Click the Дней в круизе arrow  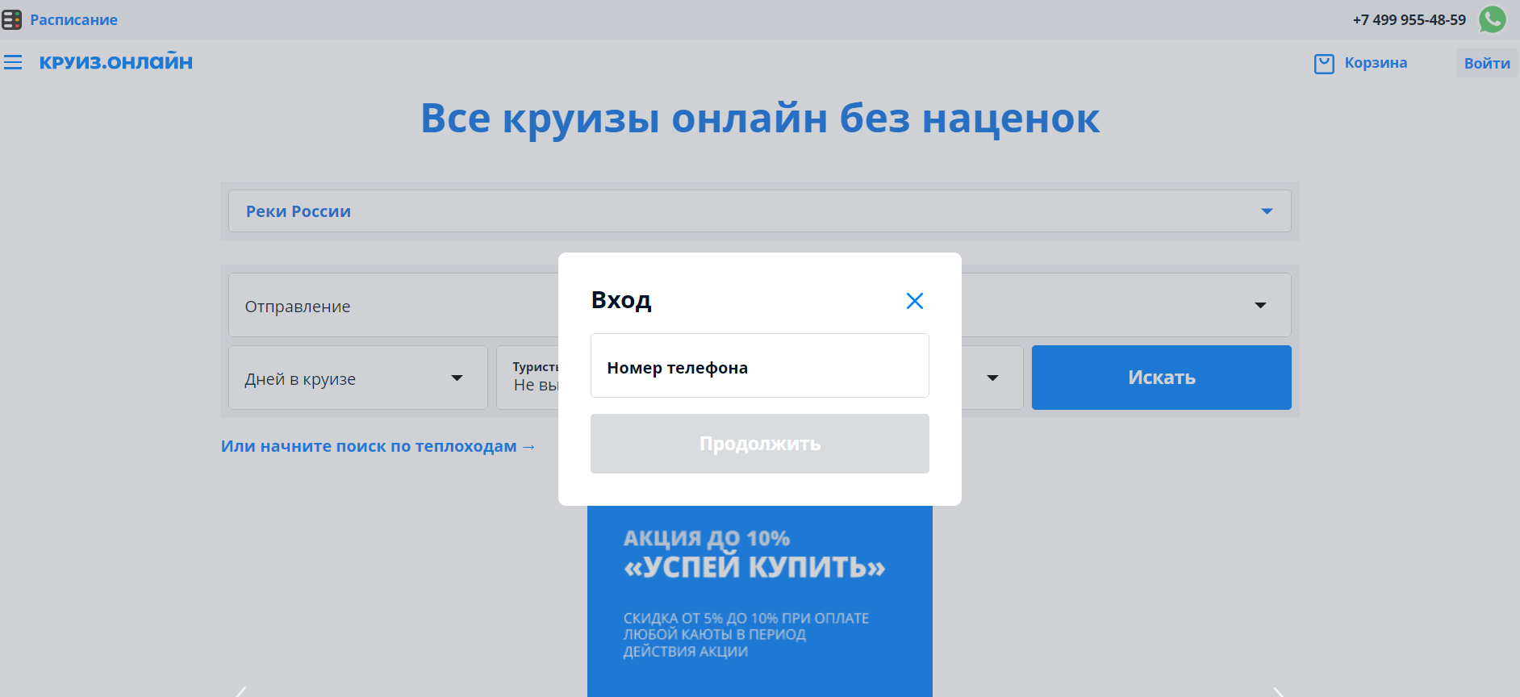[x=457, y=378]
